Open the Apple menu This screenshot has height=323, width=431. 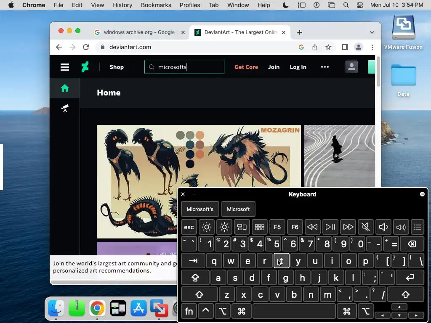(x=11, y=5)
